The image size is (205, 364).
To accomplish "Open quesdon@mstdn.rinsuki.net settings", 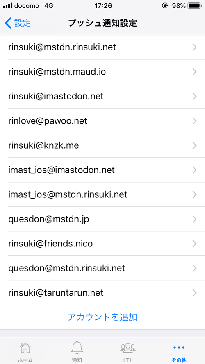I will (102, 268).
